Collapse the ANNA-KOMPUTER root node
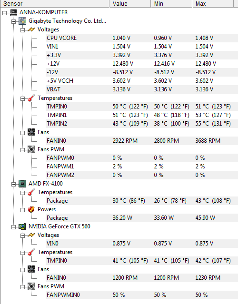 4,13
